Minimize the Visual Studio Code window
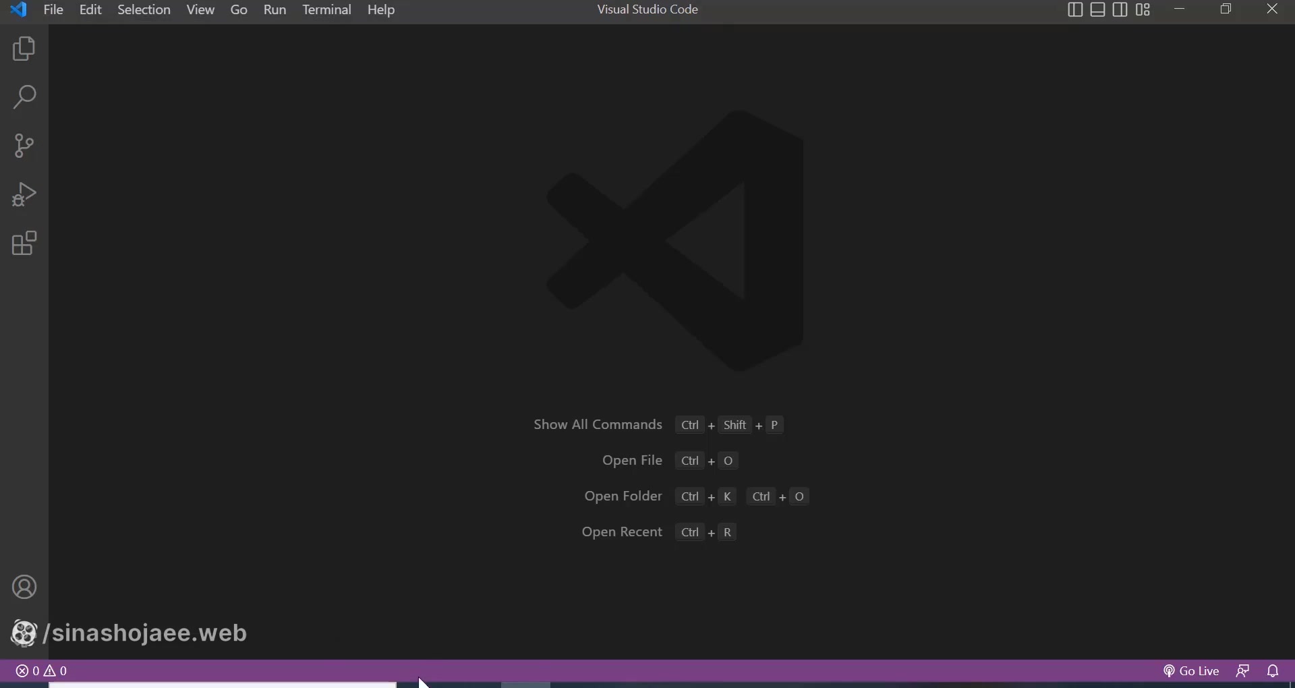The height and width of the screenshot is (688, 1295). [1180, 9]
